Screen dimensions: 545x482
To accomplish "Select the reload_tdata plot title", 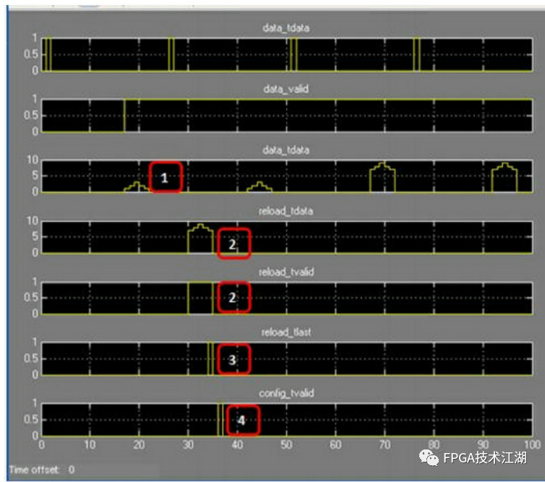I will pos(286,211).
